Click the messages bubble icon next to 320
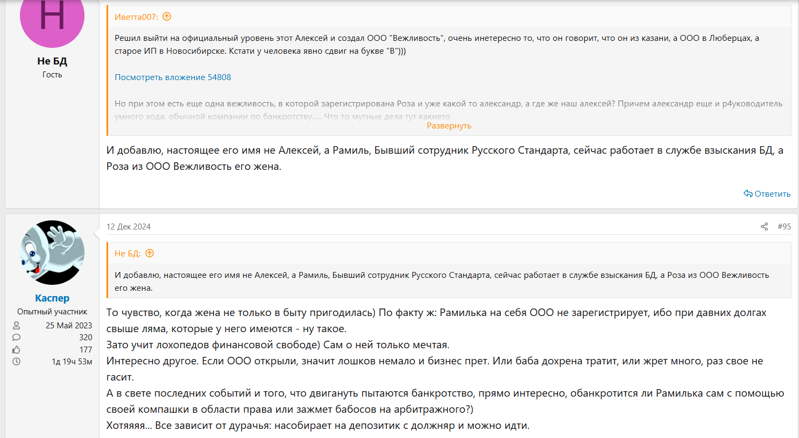This screenshot has width=799, height=438. click(x=17, y=338)
